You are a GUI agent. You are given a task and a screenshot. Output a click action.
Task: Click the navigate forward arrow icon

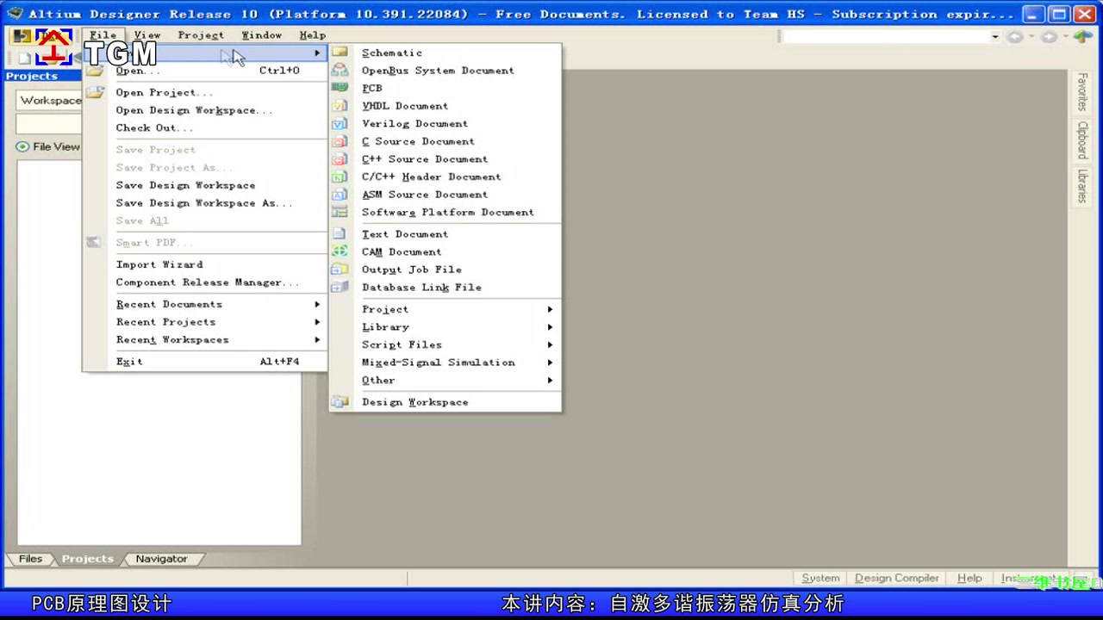pos(1048,36)
